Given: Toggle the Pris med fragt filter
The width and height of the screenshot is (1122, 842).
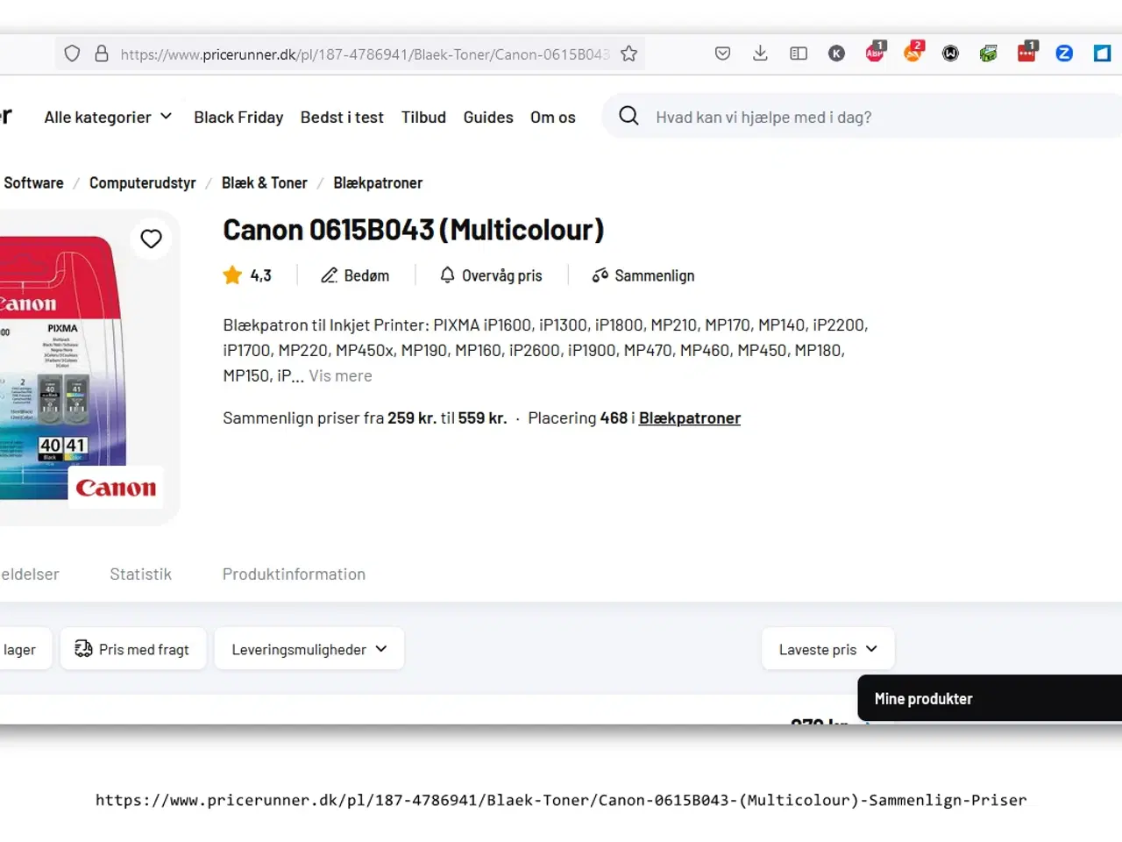Looking at the screenshot, I should coord(133,649).
